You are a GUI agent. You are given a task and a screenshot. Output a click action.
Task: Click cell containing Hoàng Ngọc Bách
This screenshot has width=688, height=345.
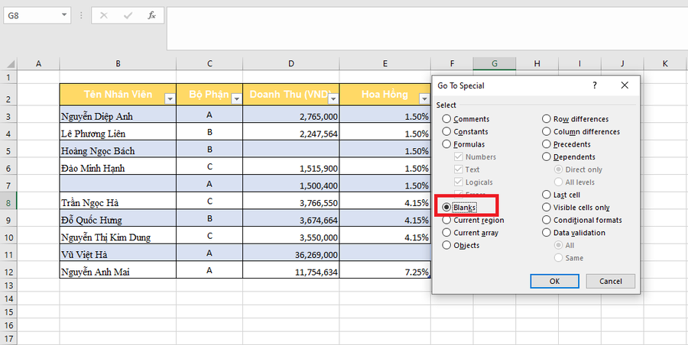click(x=118, y=150)
